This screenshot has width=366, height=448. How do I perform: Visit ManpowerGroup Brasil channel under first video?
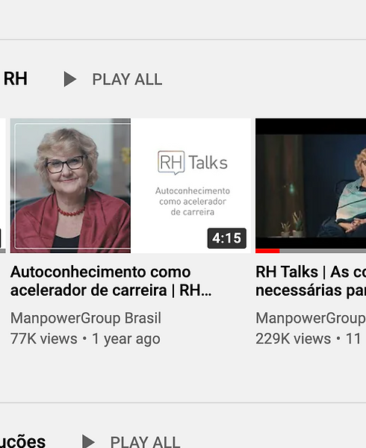click(x=86, y=318)
